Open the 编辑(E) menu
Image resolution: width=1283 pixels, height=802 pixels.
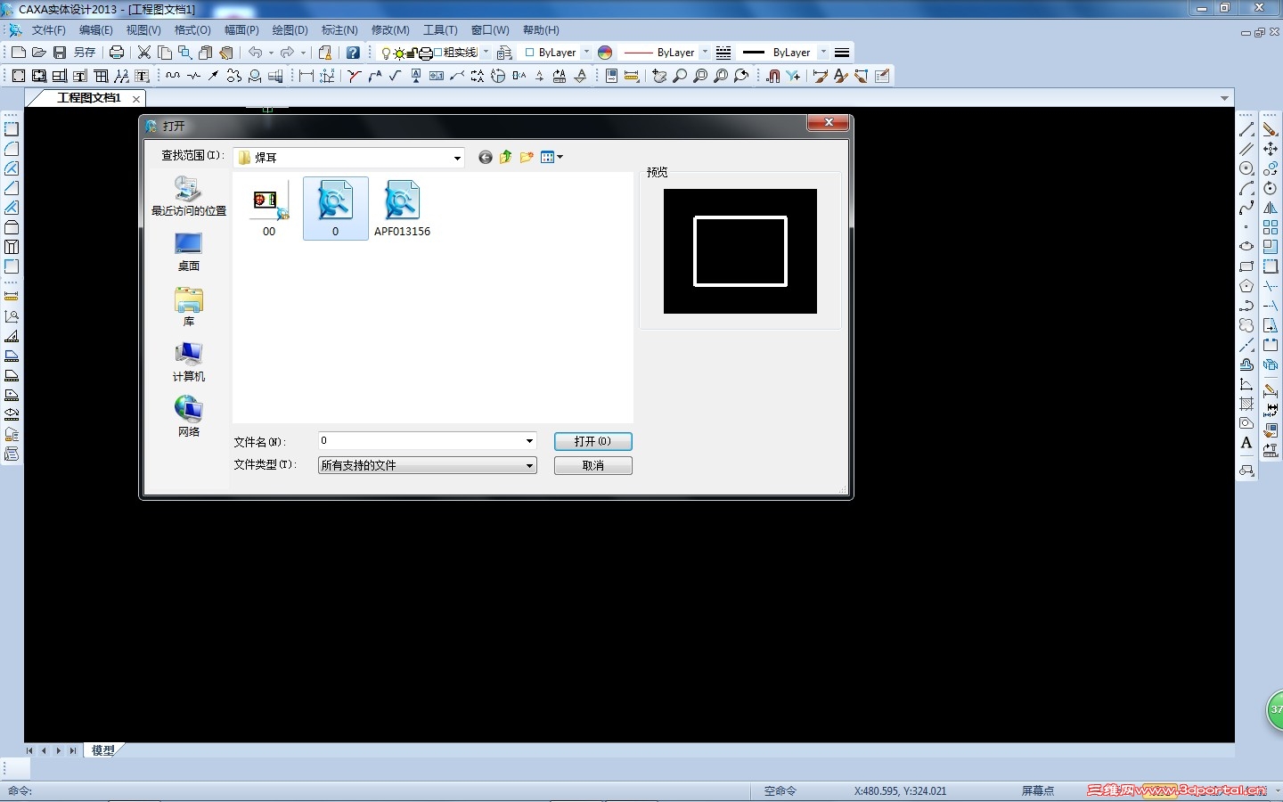[x=96, y=30]
